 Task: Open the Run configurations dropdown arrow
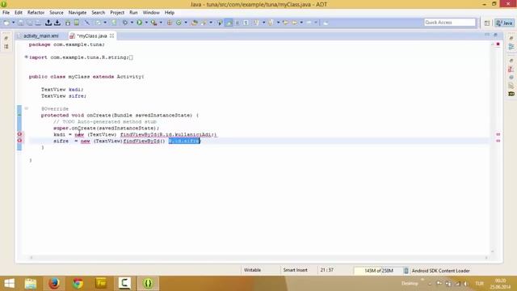point(146,23)
